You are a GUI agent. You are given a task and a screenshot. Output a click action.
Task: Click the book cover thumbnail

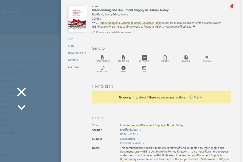pos(77,19)
